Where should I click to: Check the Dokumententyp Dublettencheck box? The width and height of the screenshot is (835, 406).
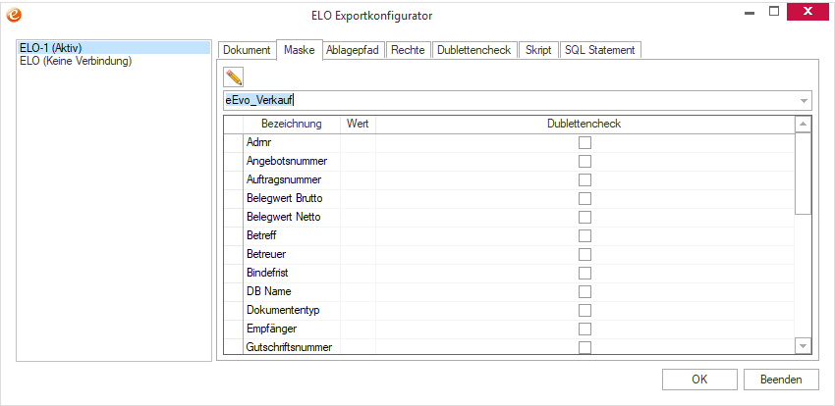[584, 310]
